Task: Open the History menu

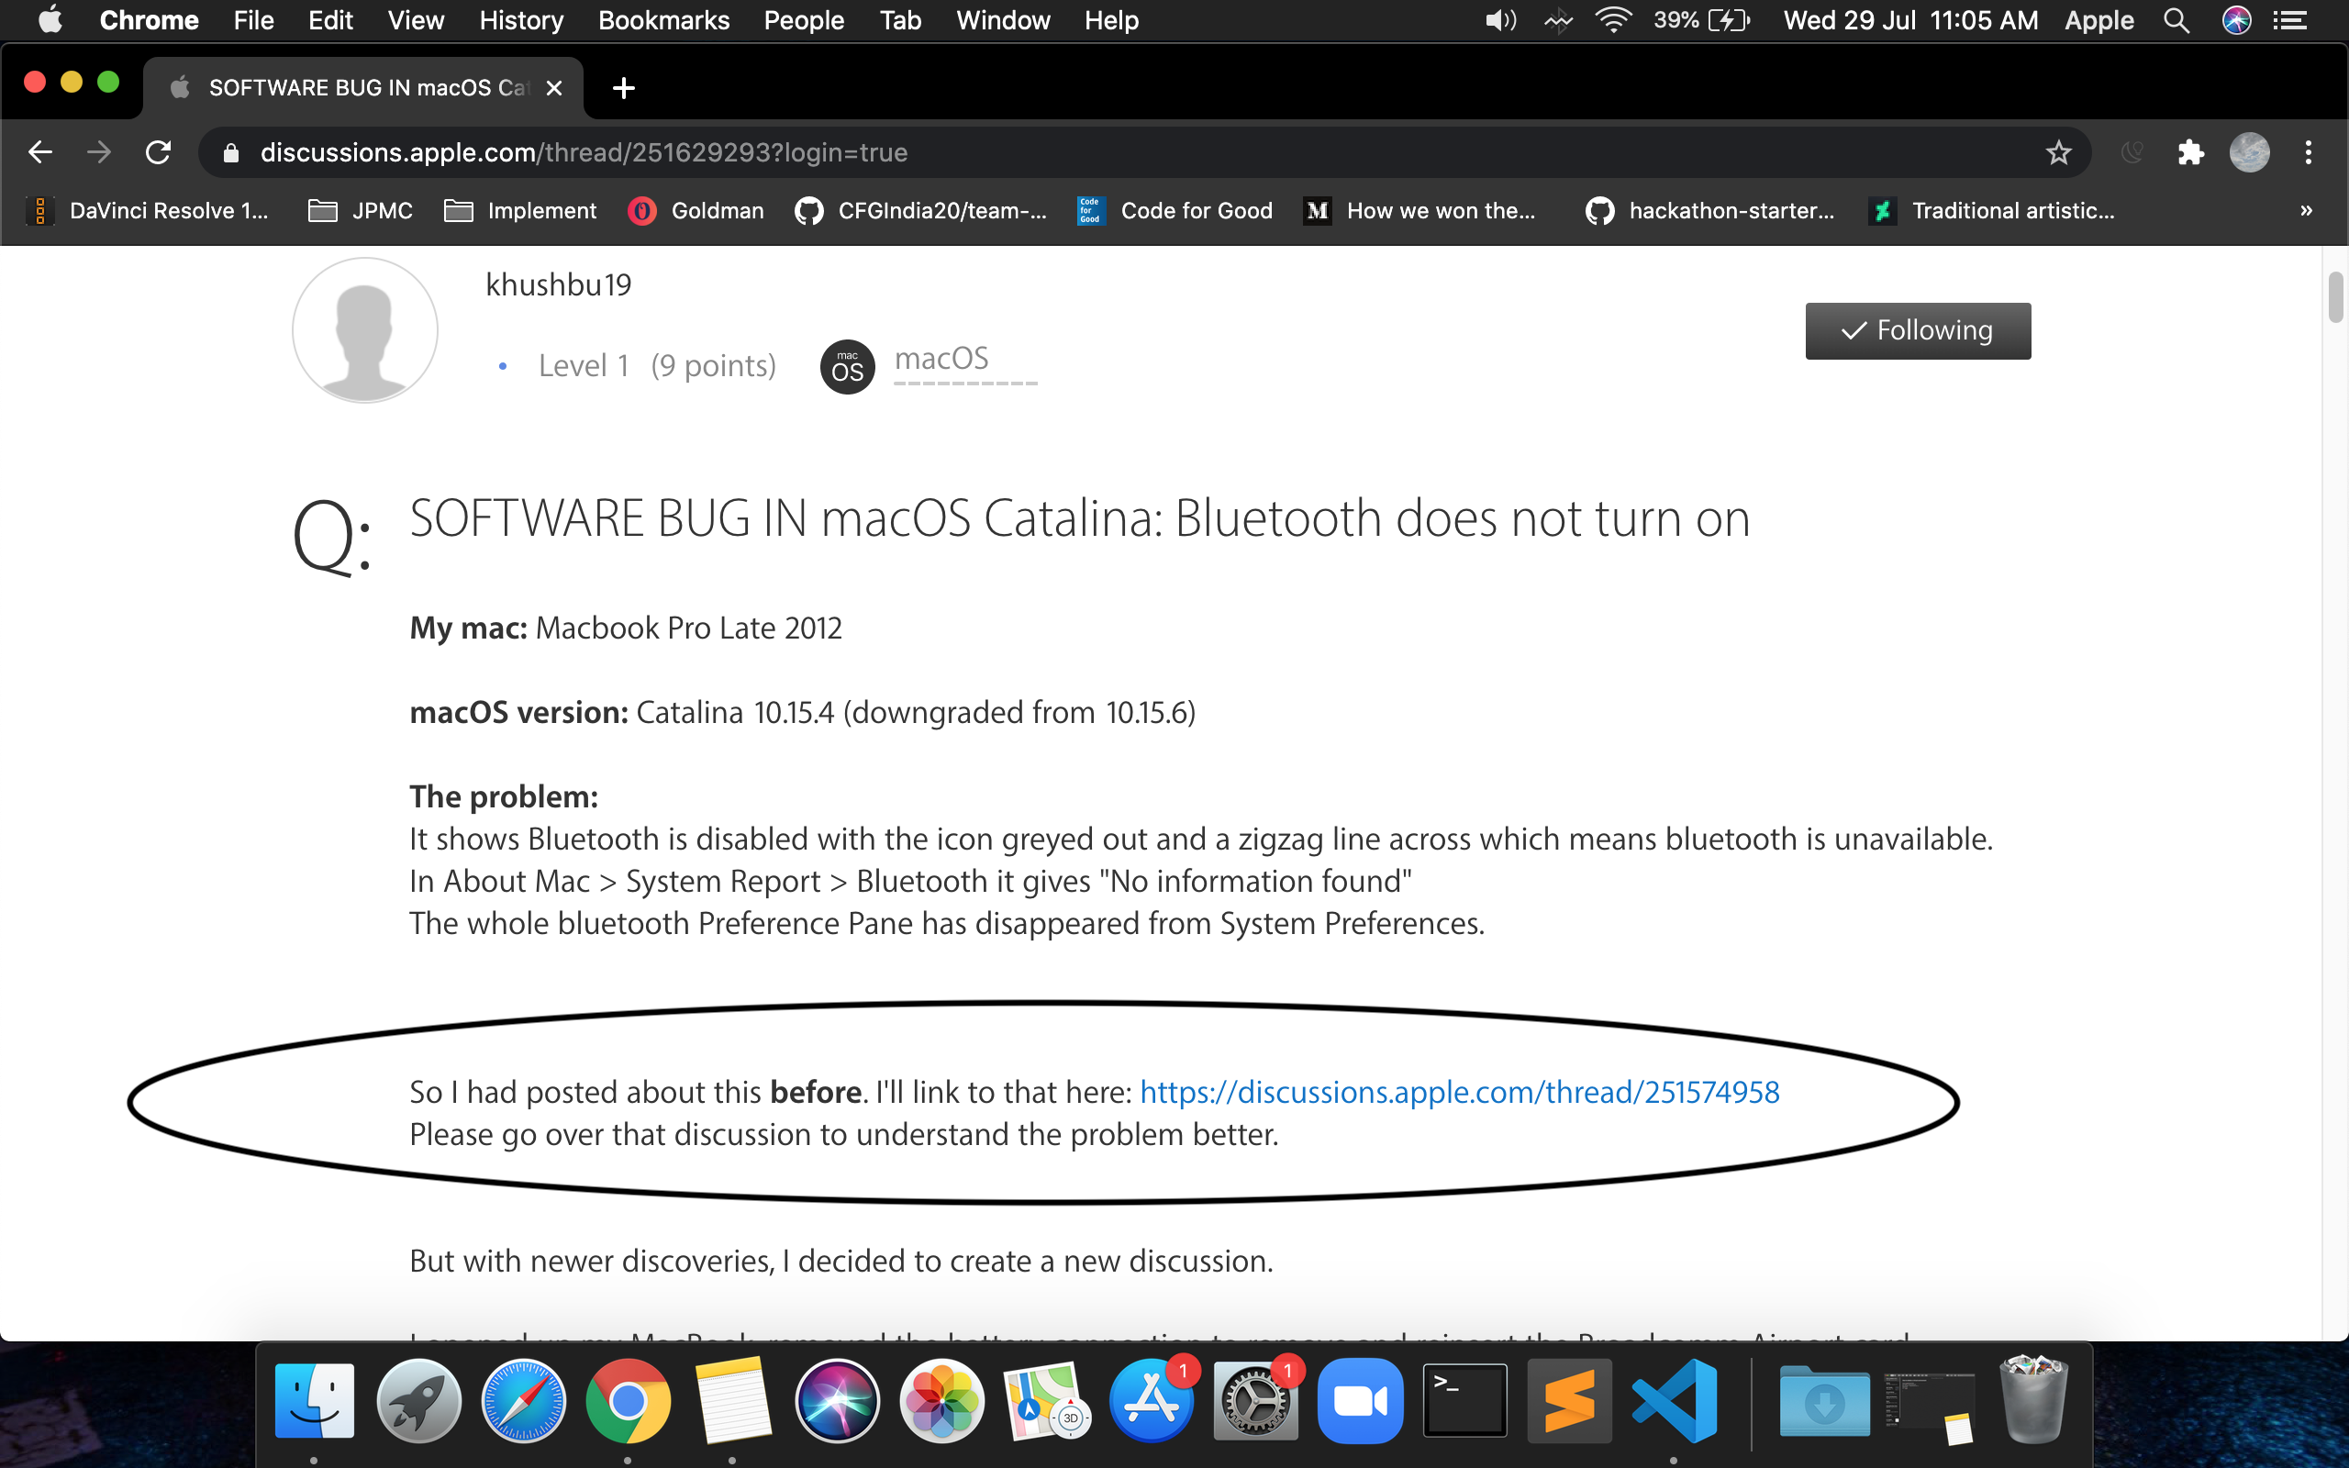Action: (520, 20)
